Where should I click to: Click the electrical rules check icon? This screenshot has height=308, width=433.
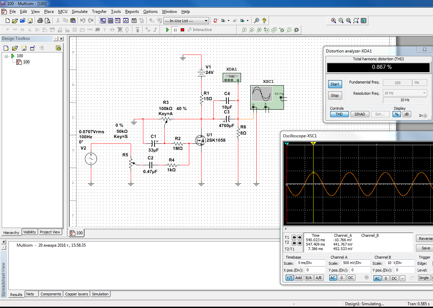pyautogui.click(x=215, y=21)
